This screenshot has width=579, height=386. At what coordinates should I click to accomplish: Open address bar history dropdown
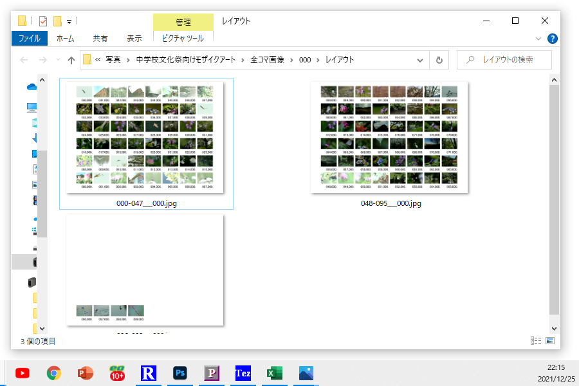420,60
